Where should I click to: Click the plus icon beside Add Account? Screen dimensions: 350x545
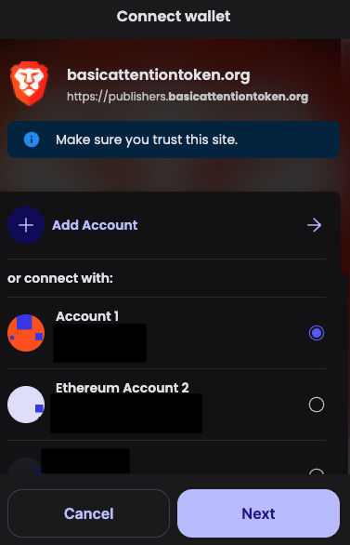(26, 225)
